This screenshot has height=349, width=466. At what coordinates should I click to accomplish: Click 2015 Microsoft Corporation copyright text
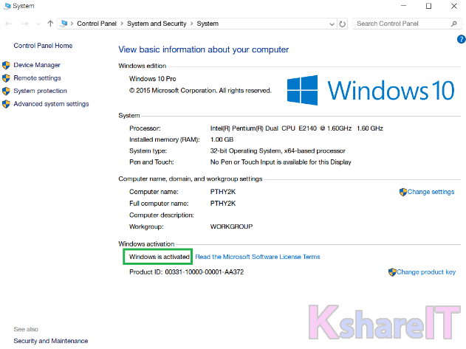pos(200,91)
